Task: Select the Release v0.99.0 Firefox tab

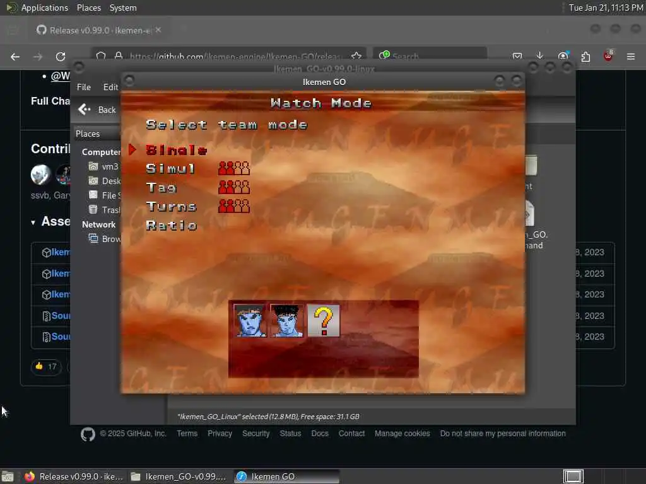Action: point(99,30)
